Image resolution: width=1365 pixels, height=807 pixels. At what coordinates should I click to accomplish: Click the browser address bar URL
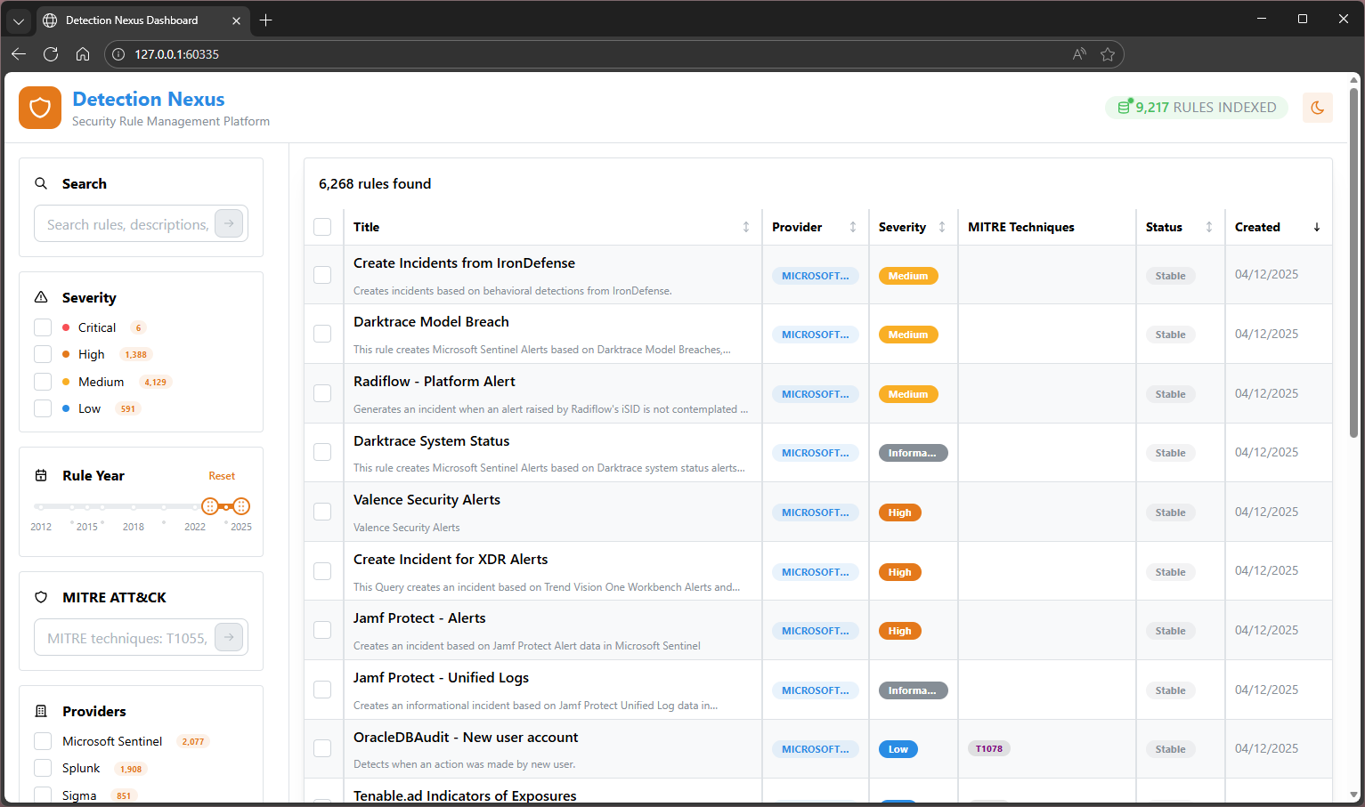click(x=176, y=54)
